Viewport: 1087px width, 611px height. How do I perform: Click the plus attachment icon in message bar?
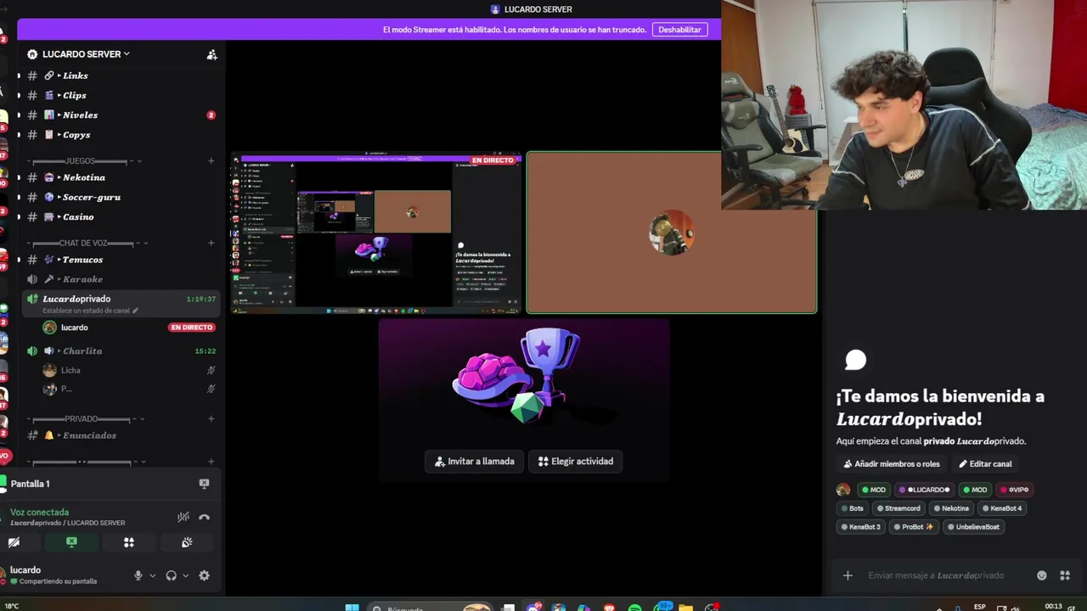848,575
